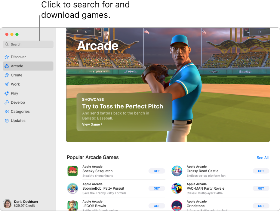Image resolution: width=280 pixels, height=211 pixels.
Task: Download SpongeBob: Patty Pursuit with GET
Action: click(157, 188)
